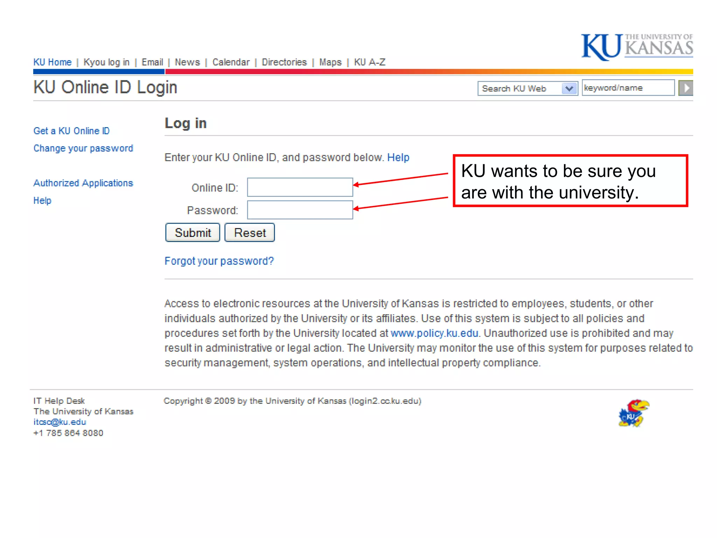Open KU Home in top navigation
This screenshot has height=538, width=717.
53,62
